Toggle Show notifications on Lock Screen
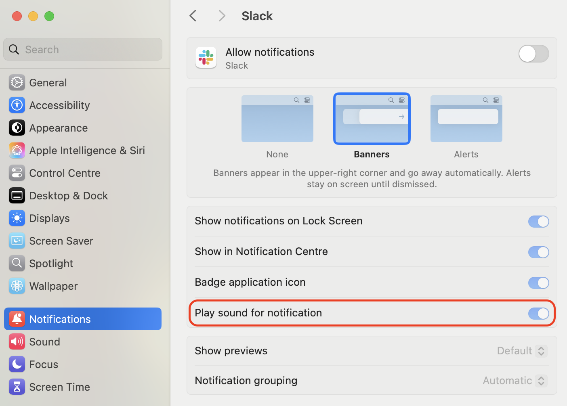 (539, 222)
